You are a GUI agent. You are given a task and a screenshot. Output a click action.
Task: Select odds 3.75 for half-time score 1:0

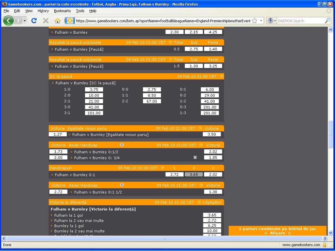pos(94,90)
